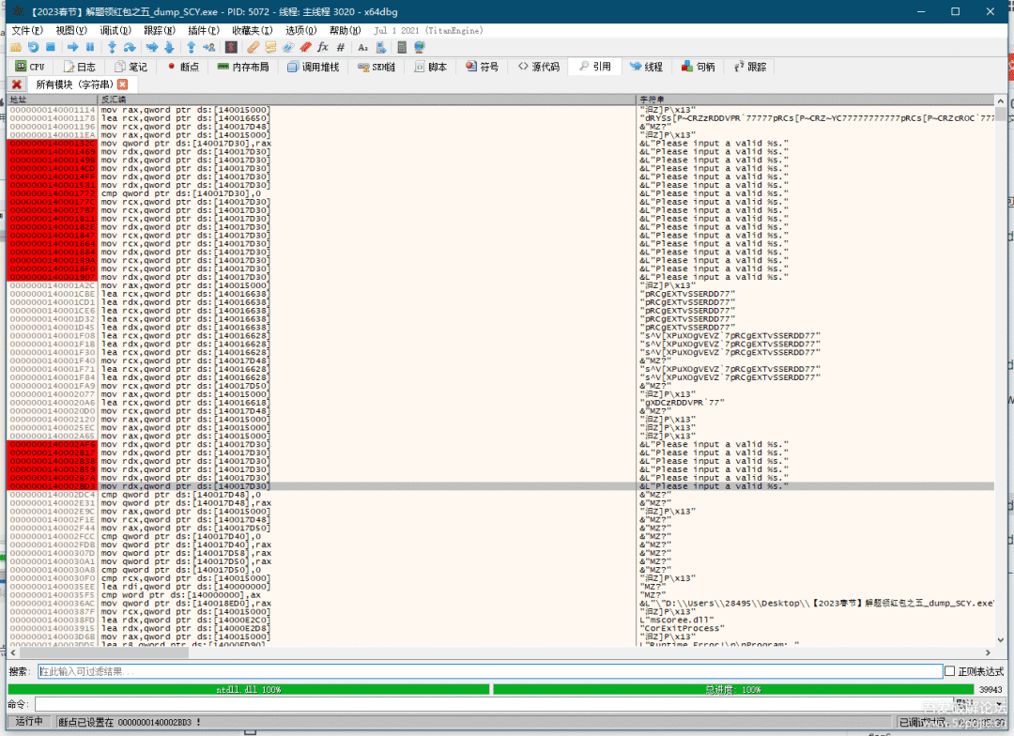The height and width of the screenshot is (736, 1014).
Task: Open the 视图 menu
Action: pos(71,30)
